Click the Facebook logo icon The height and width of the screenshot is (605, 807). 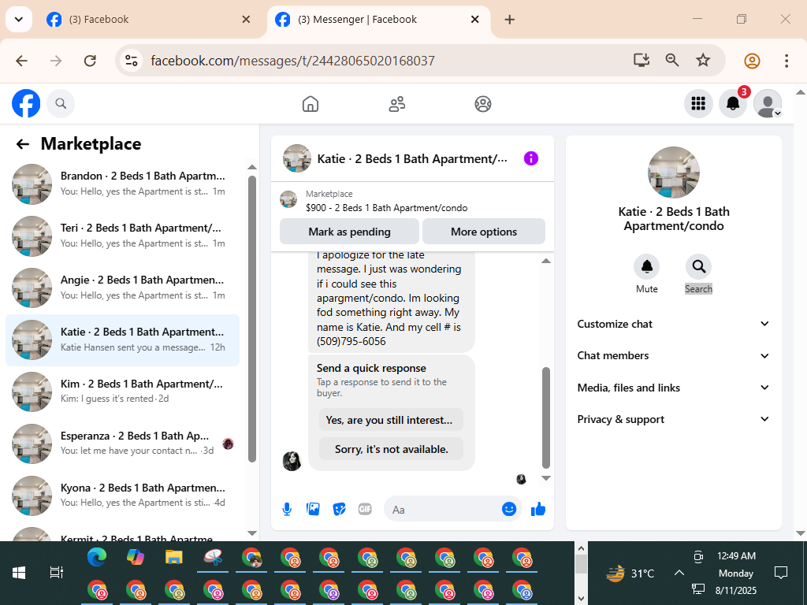click(x=26, y=103)
